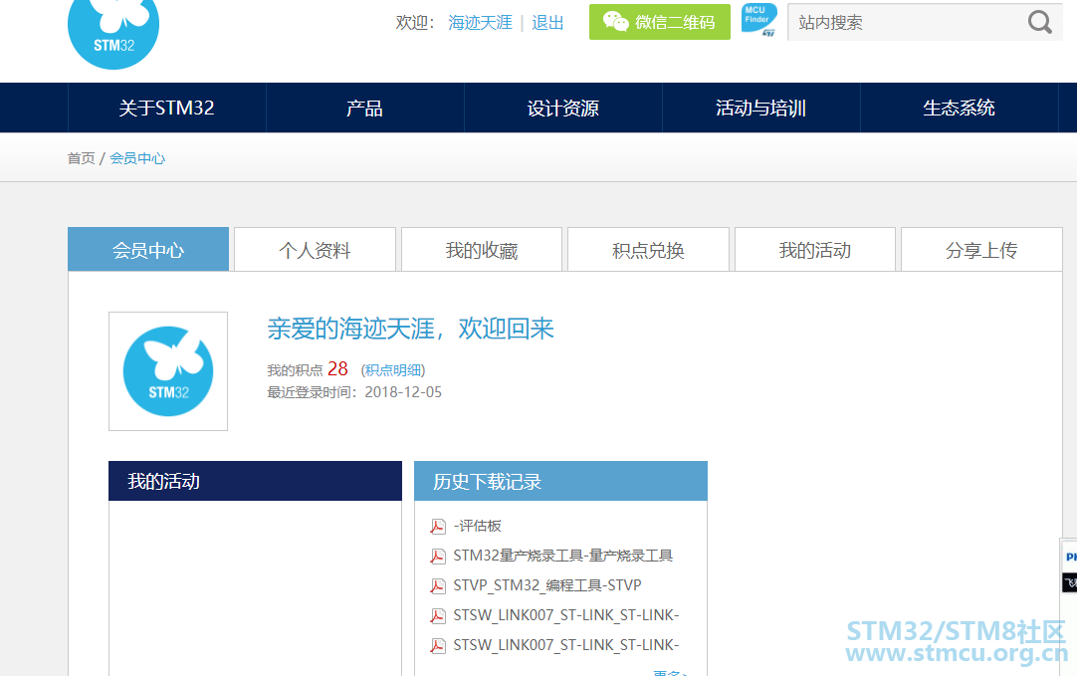Viewport: 1077px width, 676px height.
Task: Click PDF icon beside first STSW_LINK007 entry
Action: (x=438, y=615)
